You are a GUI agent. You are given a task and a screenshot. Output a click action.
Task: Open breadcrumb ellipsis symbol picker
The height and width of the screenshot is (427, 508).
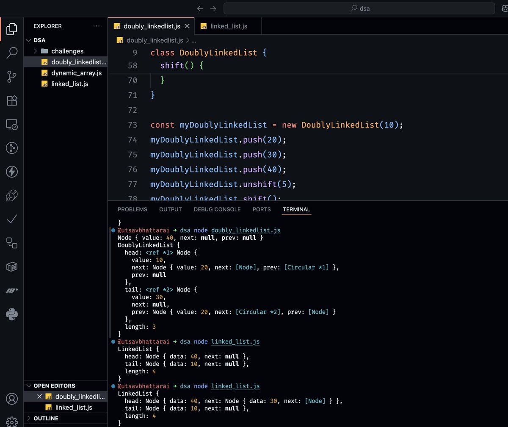tap(194, 40)
